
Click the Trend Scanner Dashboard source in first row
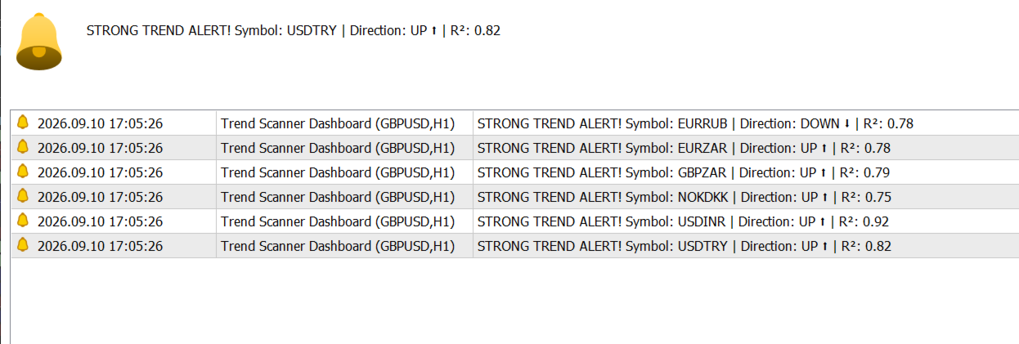(x=338, y=124)
